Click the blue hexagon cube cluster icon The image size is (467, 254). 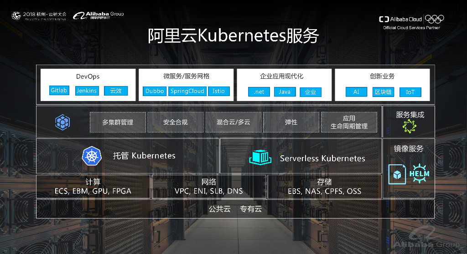[x=62, y=122]
